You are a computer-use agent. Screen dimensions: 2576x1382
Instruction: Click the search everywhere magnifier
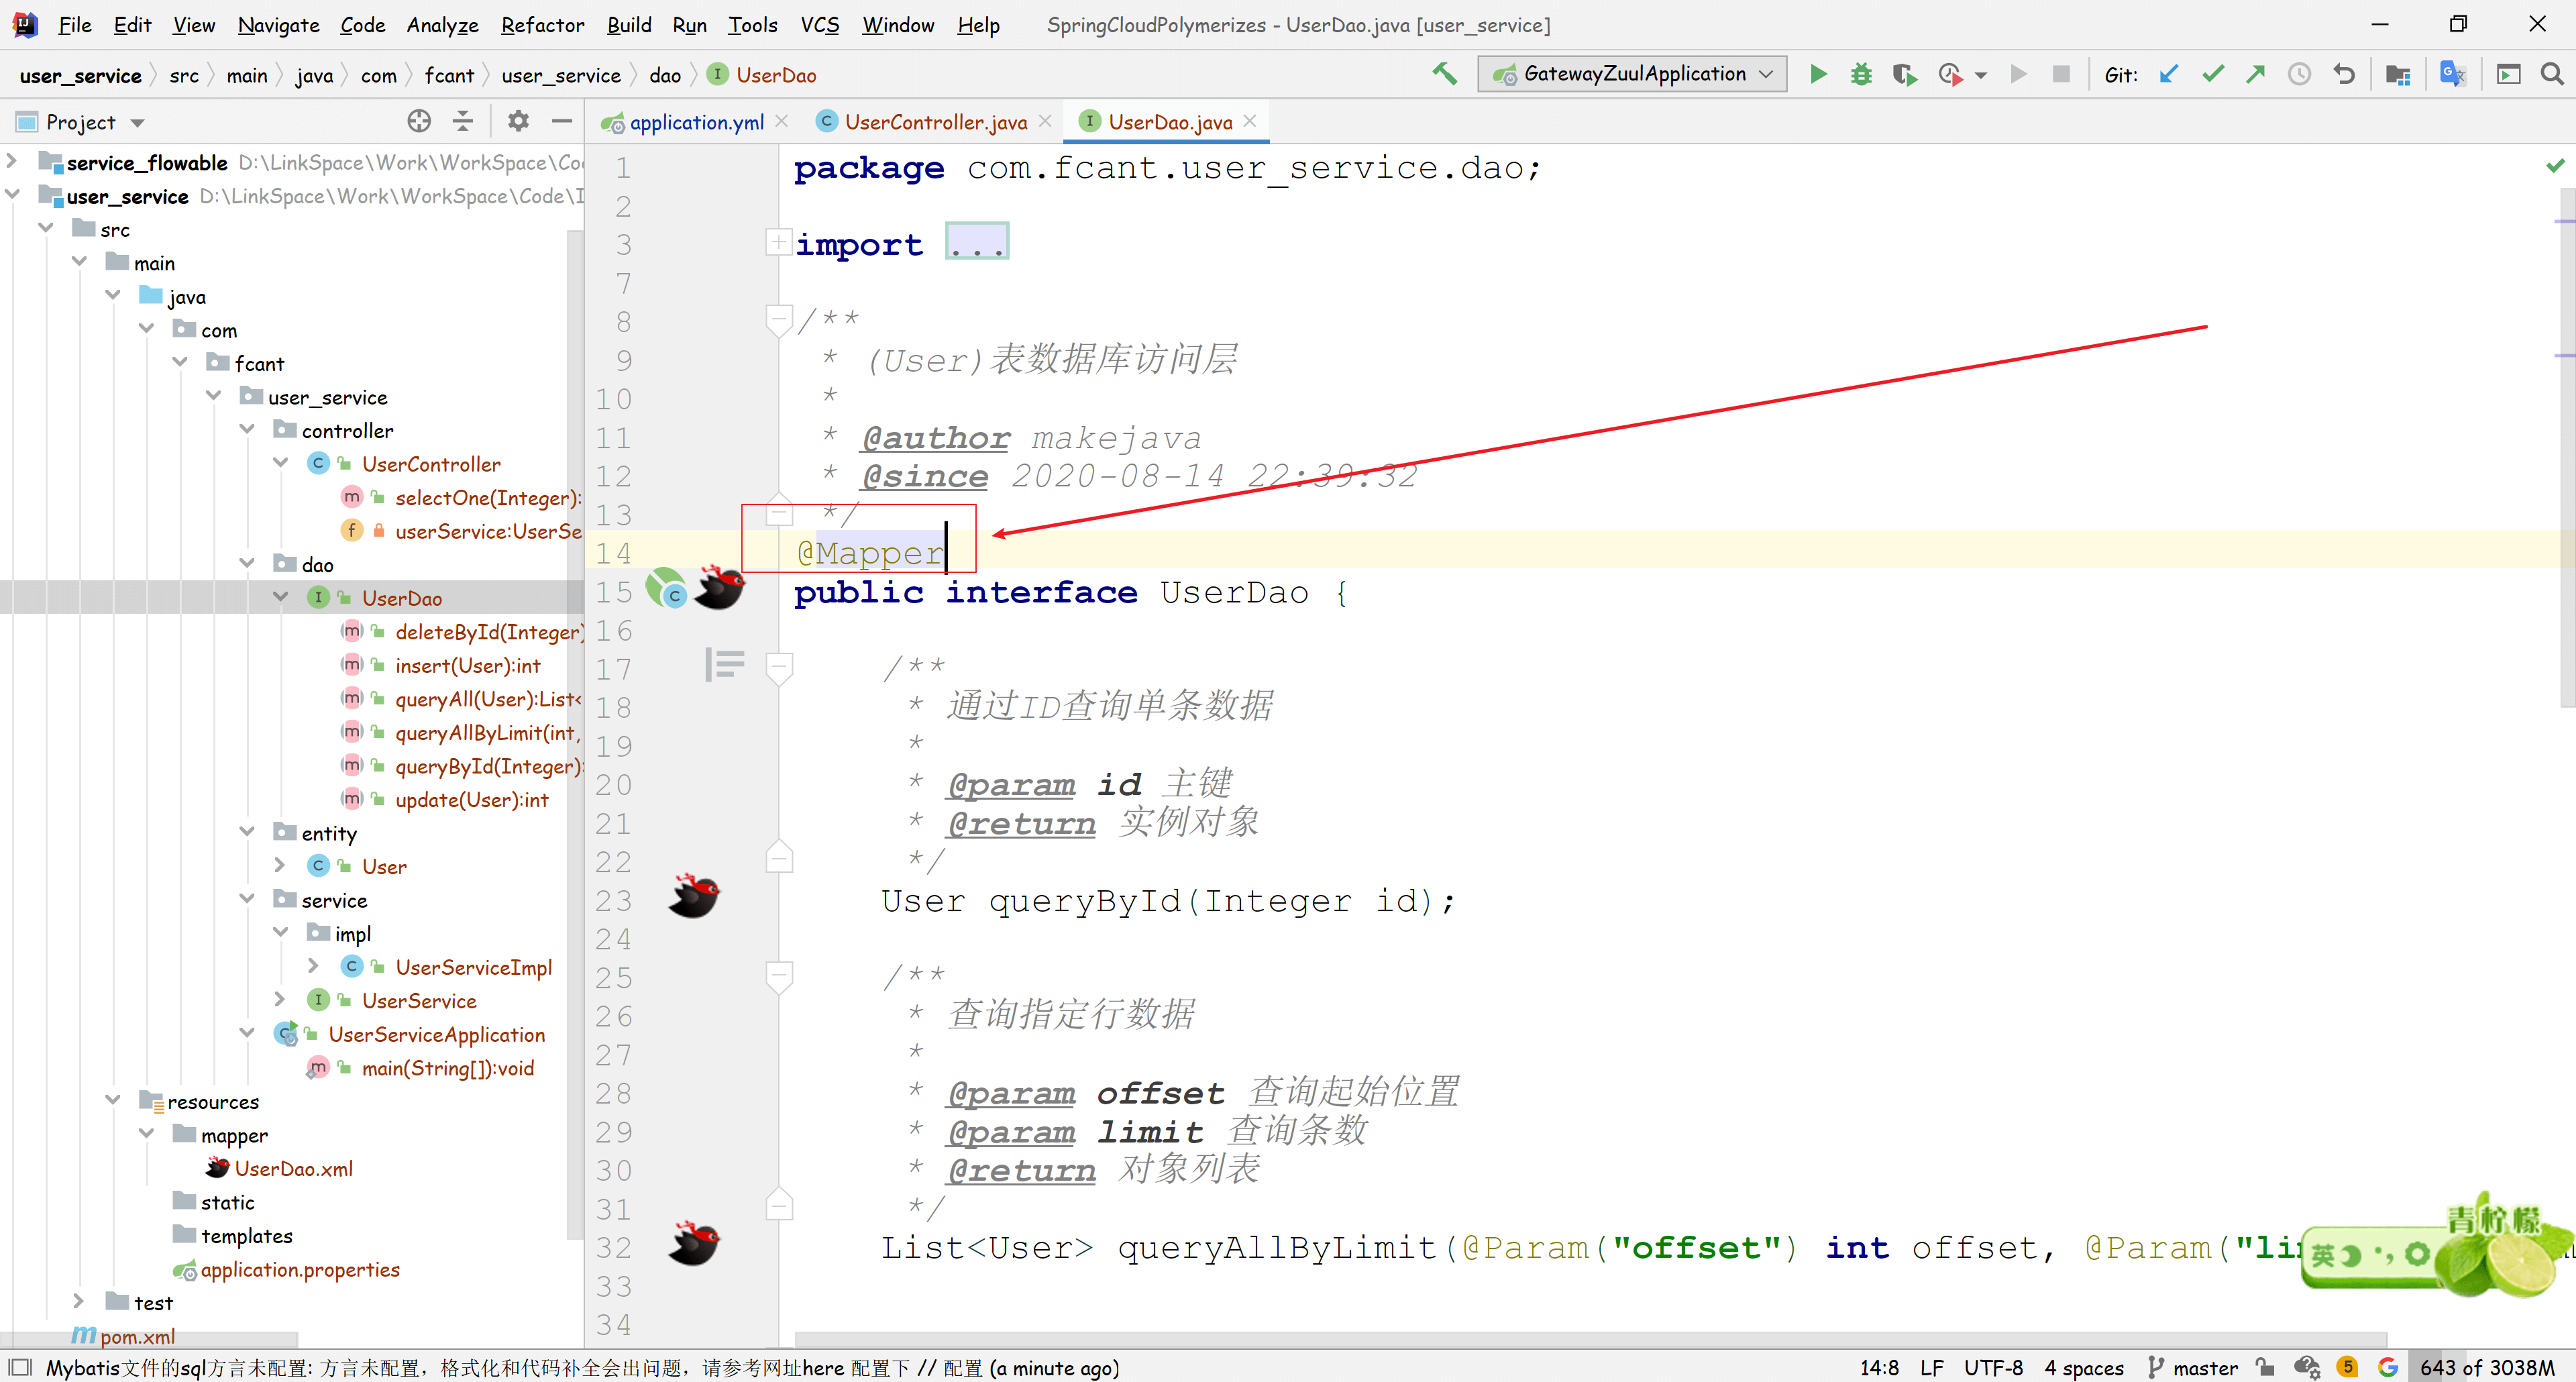pos(2551,74)
